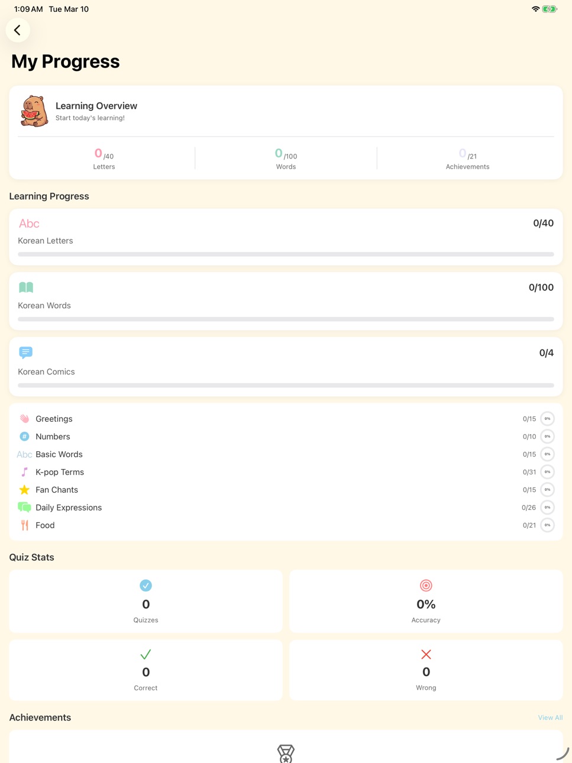The width and height of the screenshot is (572, 763).
Task: Click Fan Chants 0% progress ring
Action: (x=548, y=490)
